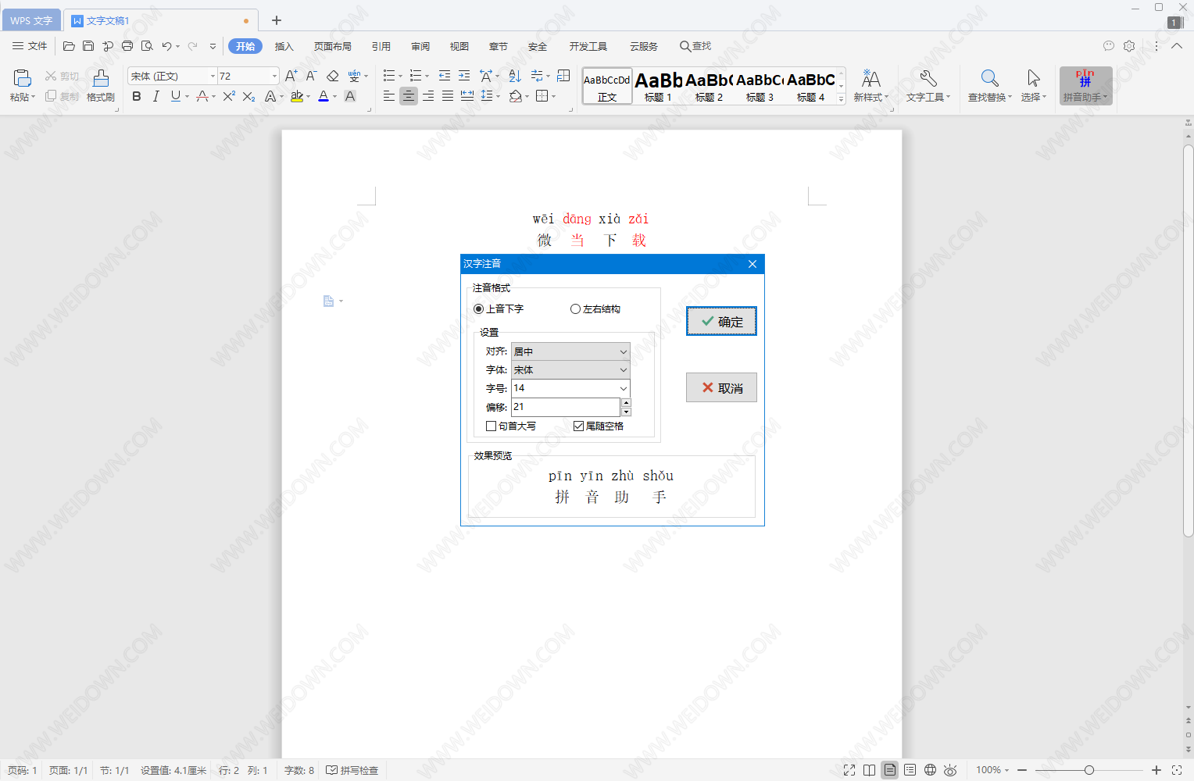Toggle full screen view in status bar
1194x781 pixels.
click(849, 770)
